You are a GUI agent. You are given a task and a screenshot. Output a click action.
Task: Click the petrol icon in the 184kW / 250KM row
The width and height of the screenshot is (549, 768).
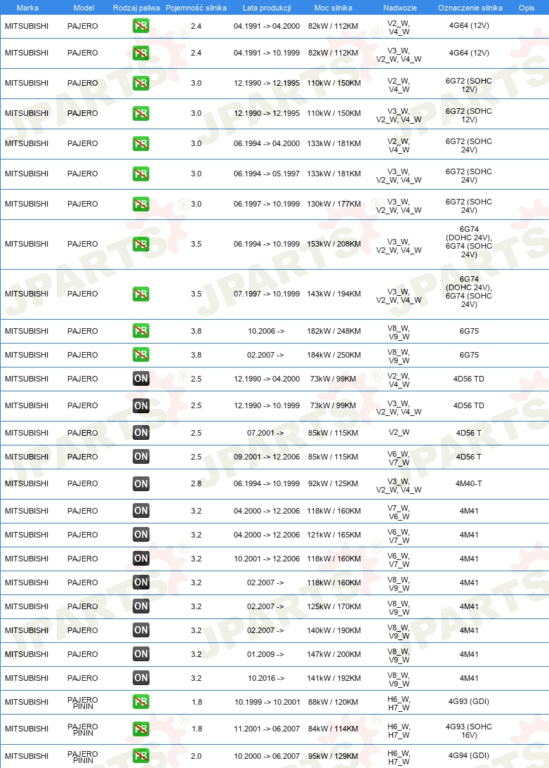coord(141,355)
